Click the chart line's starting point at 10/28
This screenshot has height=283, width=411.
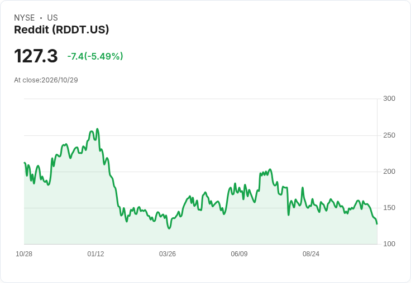pos(25,163)
